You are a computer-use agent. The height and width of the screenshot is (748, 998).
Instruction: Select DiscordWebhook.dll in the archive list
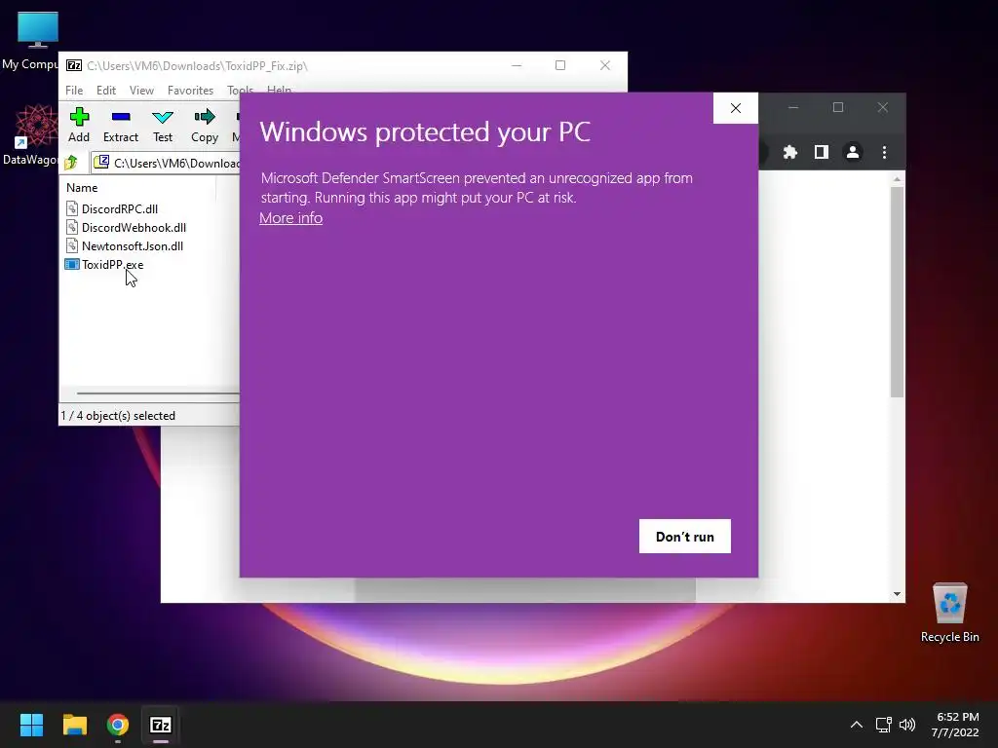tap(126, 227)
